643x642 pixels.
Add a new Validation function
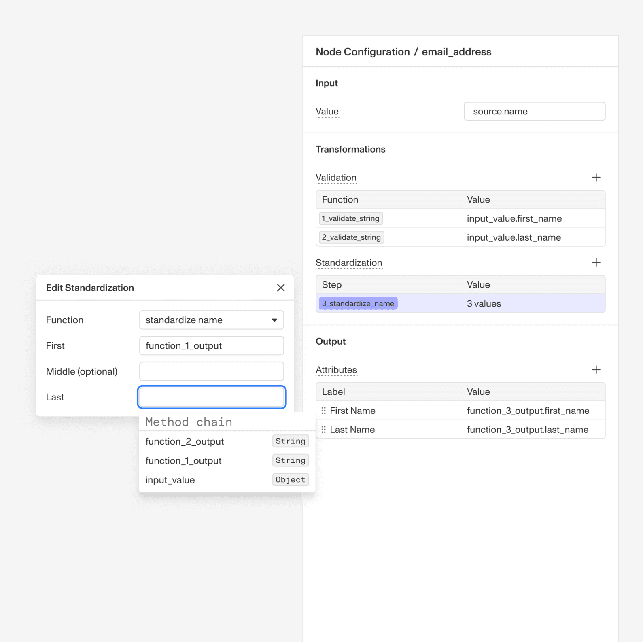click(596, 178)
